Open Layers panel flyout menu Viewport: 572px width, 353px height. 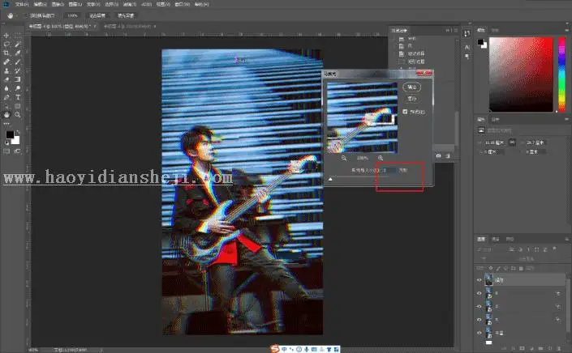coord(566,239)
